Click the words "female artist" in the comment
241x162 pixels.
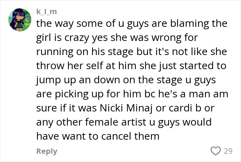coord(115,122)
